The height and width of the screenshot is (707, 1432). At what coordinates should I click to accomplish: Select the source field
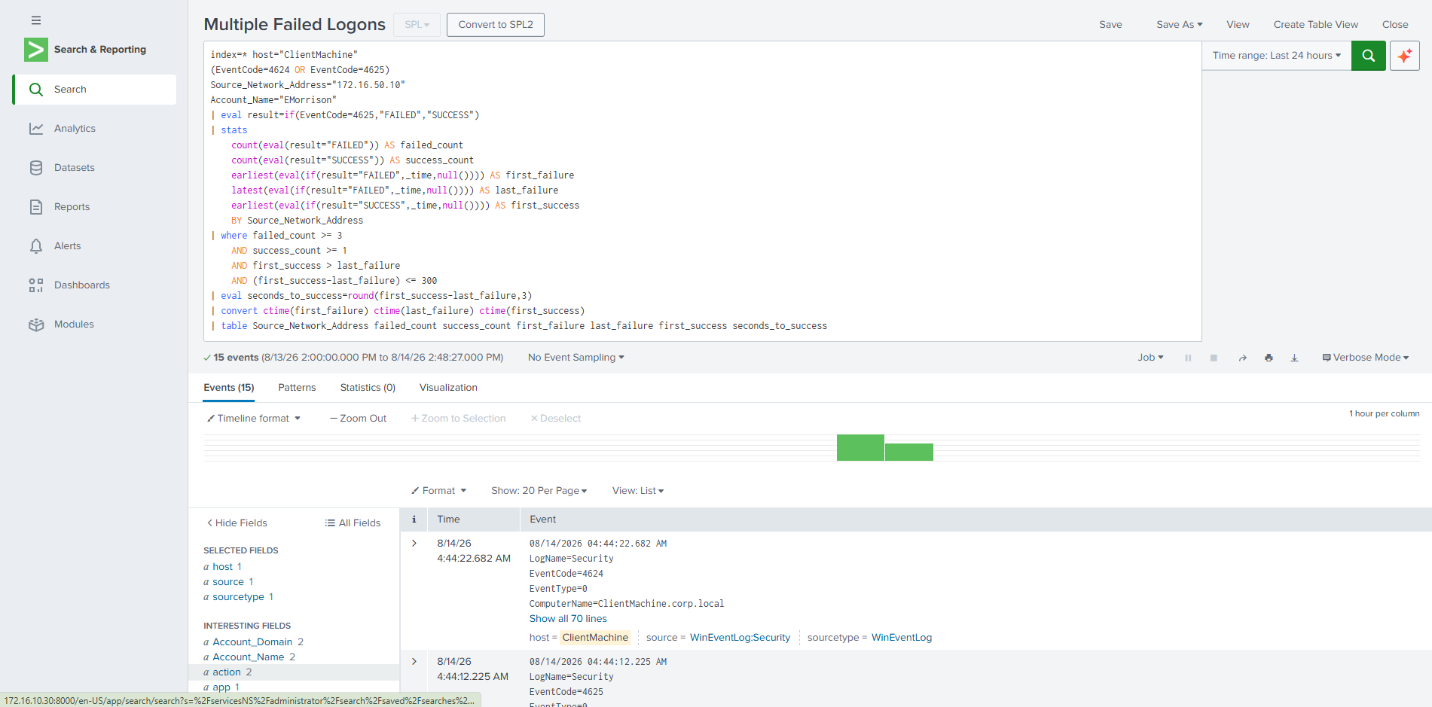[x=228, y=582]
